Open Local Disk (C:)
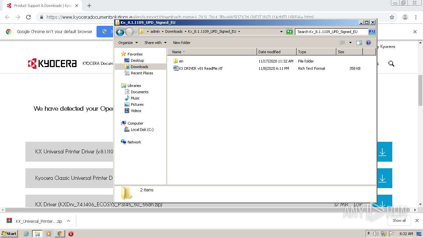The height and width of the screenshot is (238, 423). [x=142, y=130]
